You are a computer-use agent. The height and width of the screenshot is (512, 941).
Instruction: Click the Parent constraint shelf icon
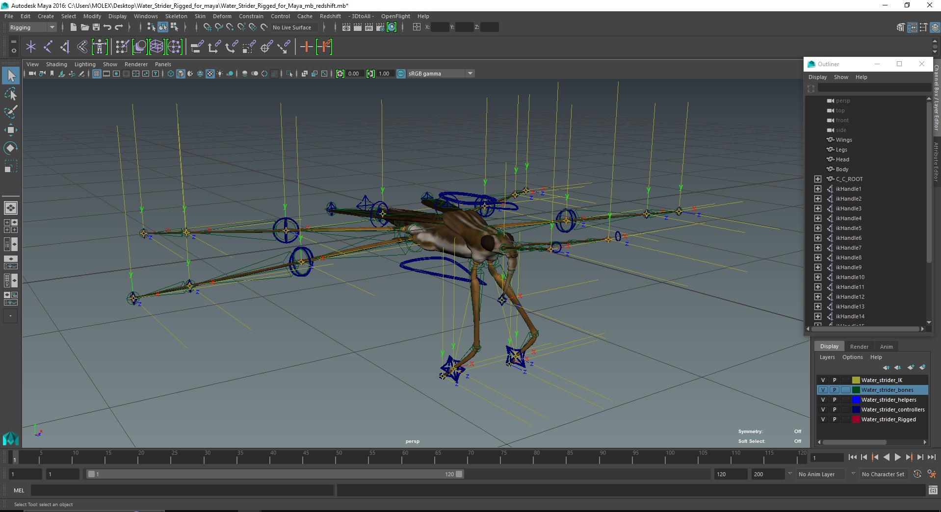[x=197, y=47]
